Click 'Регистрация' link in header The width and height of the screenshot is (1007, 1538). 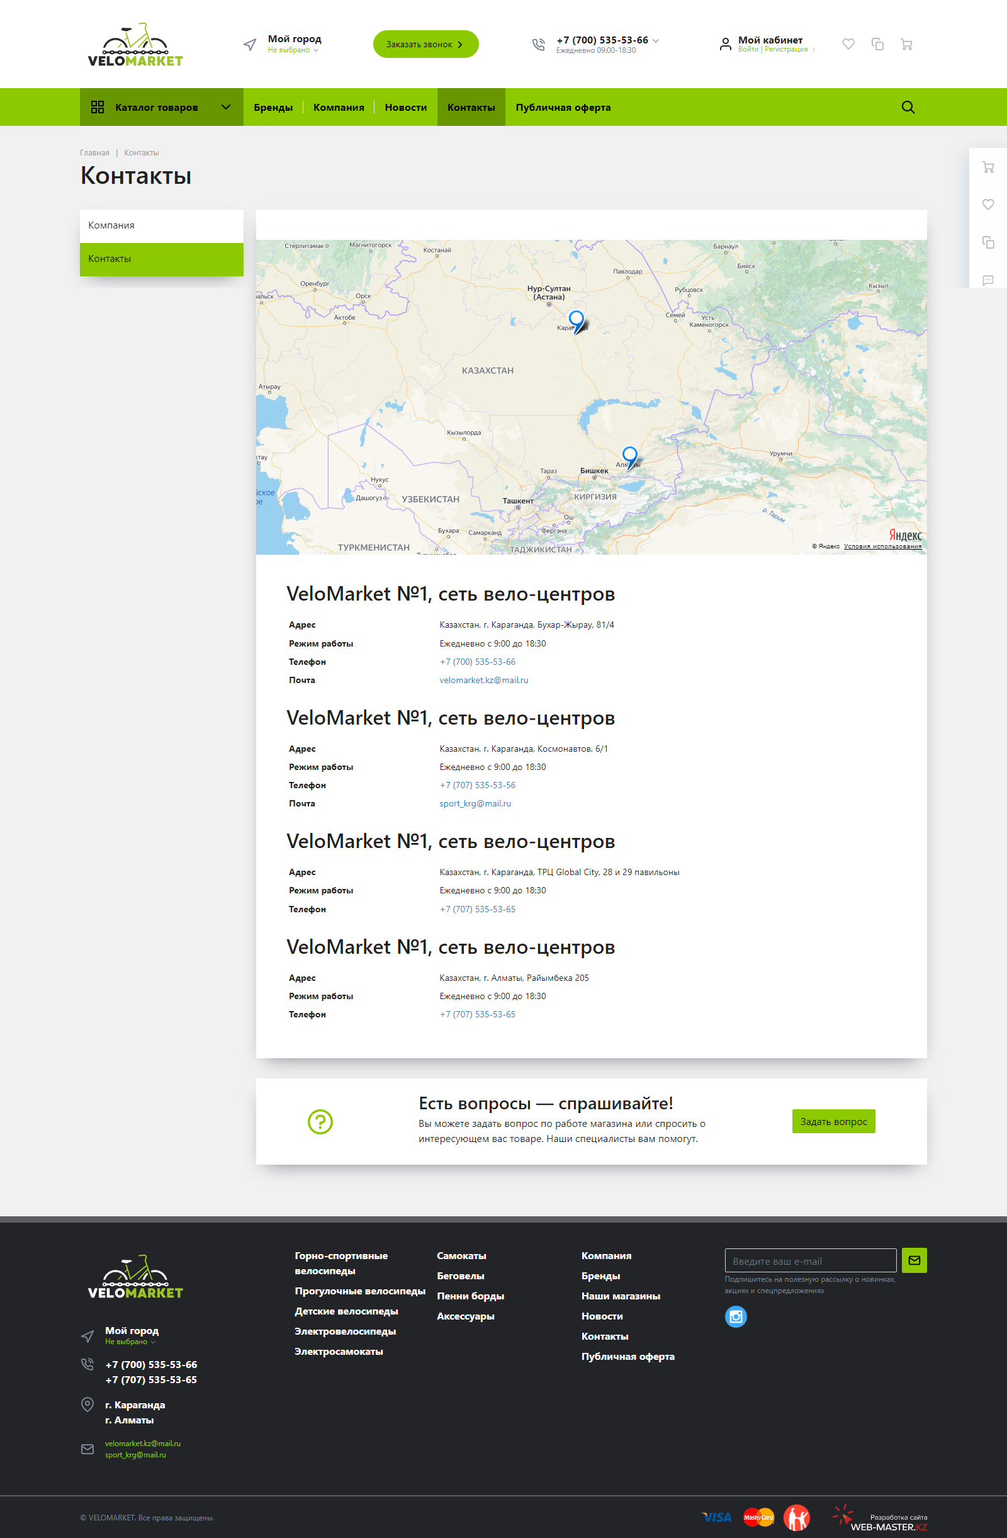[x=785, y=49]
